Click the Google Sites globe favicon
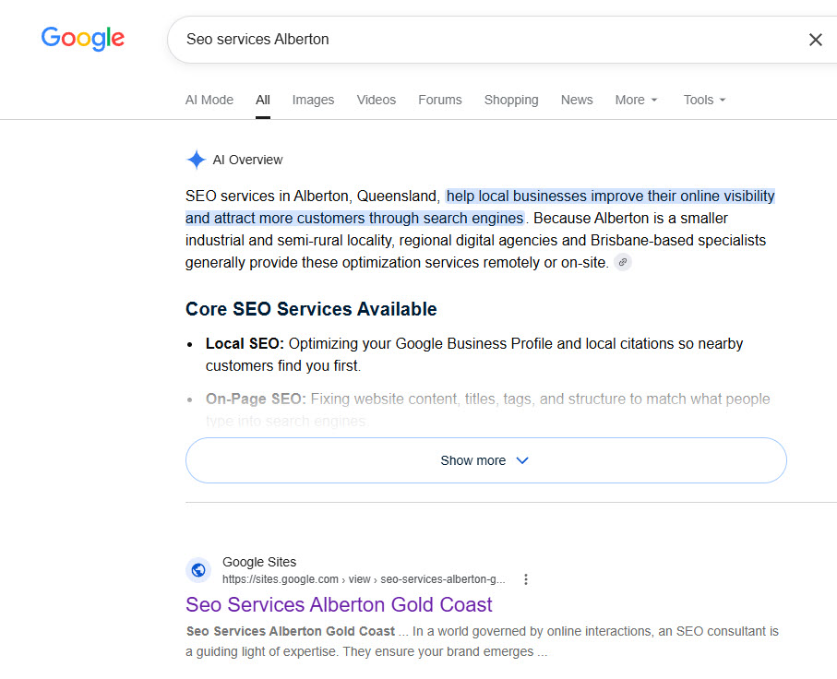 point(198,570)
